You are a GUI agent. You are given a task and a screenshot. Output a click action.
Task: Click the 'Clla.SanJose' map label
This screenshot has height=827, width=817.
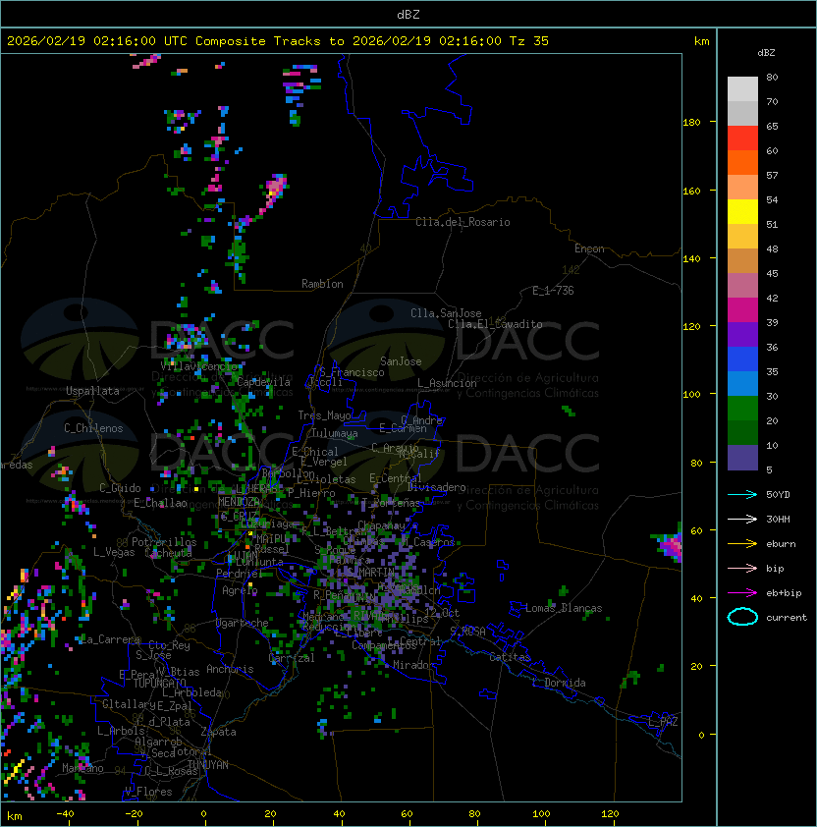[446, 313]
